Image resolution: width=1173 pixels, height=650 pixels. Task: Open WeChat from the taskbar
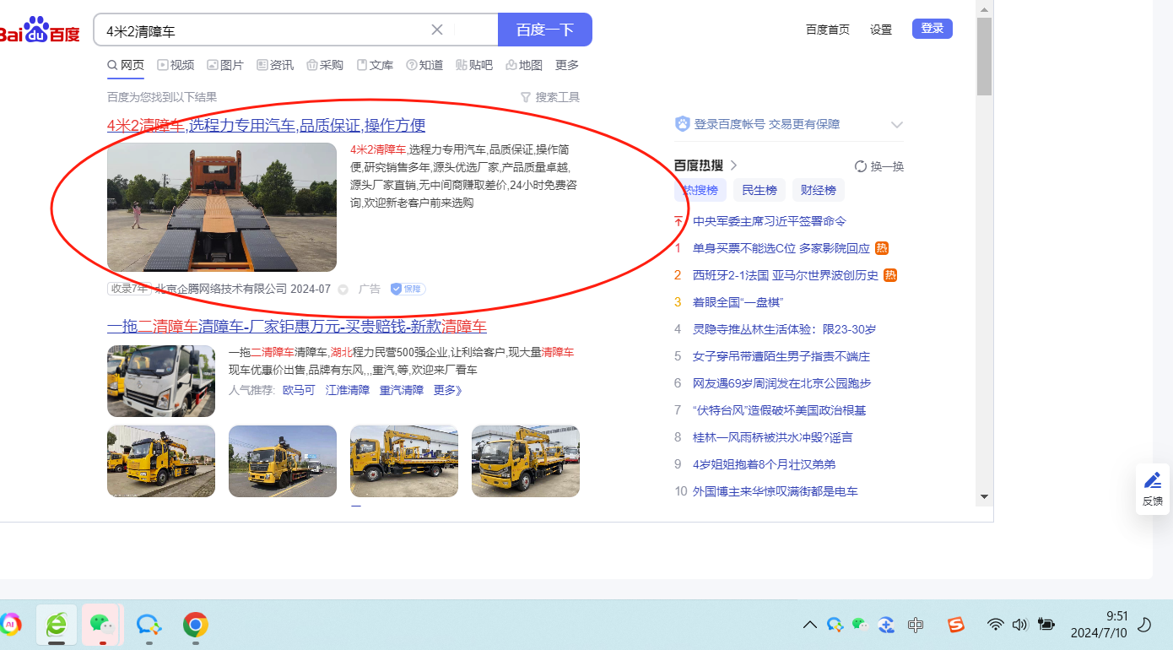click(x=101, y=625)
